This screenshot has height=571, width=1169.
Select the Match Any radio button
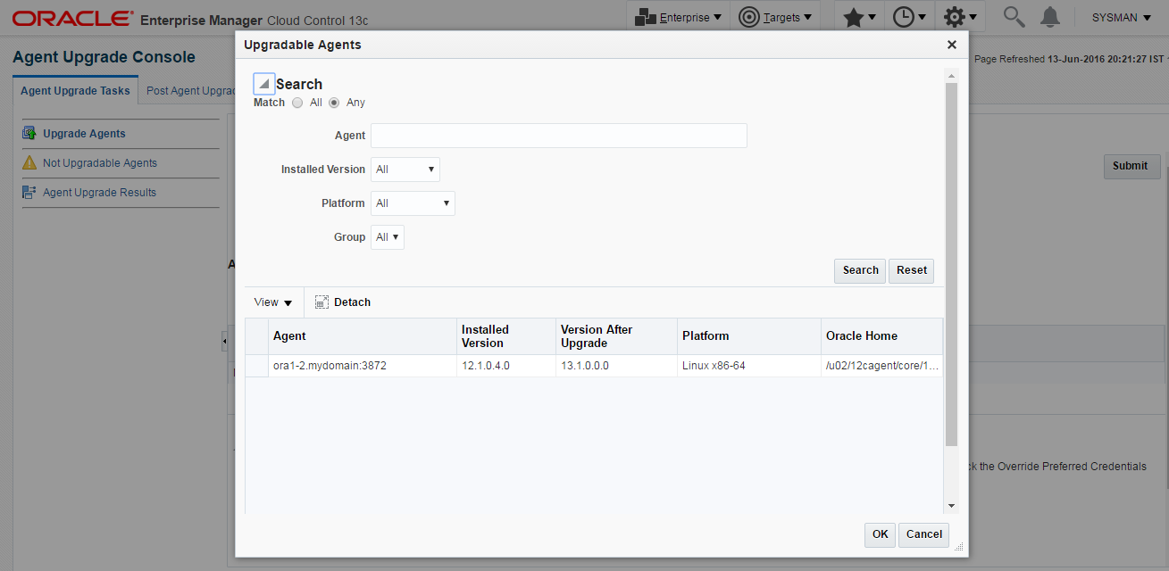(334, 103)
